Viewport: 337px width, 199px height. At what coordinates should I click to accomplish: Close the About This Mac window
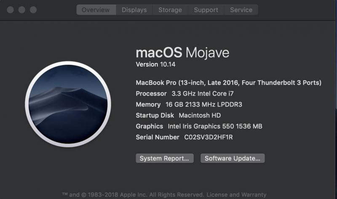[x=10, y=10]
